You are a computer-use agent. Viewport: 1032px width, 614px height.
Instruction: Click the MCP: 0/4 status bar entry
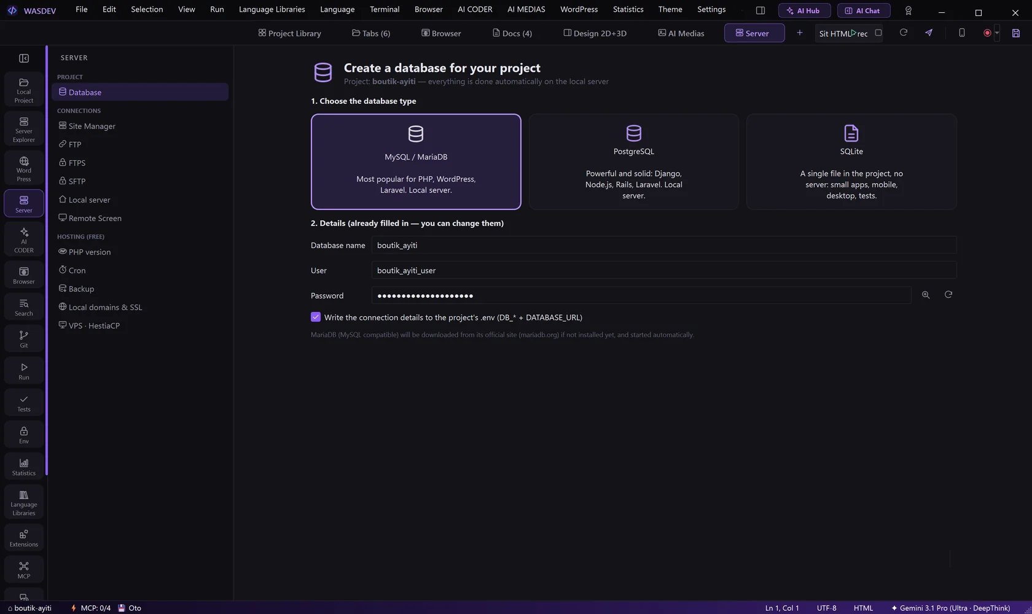click(91, 608)
